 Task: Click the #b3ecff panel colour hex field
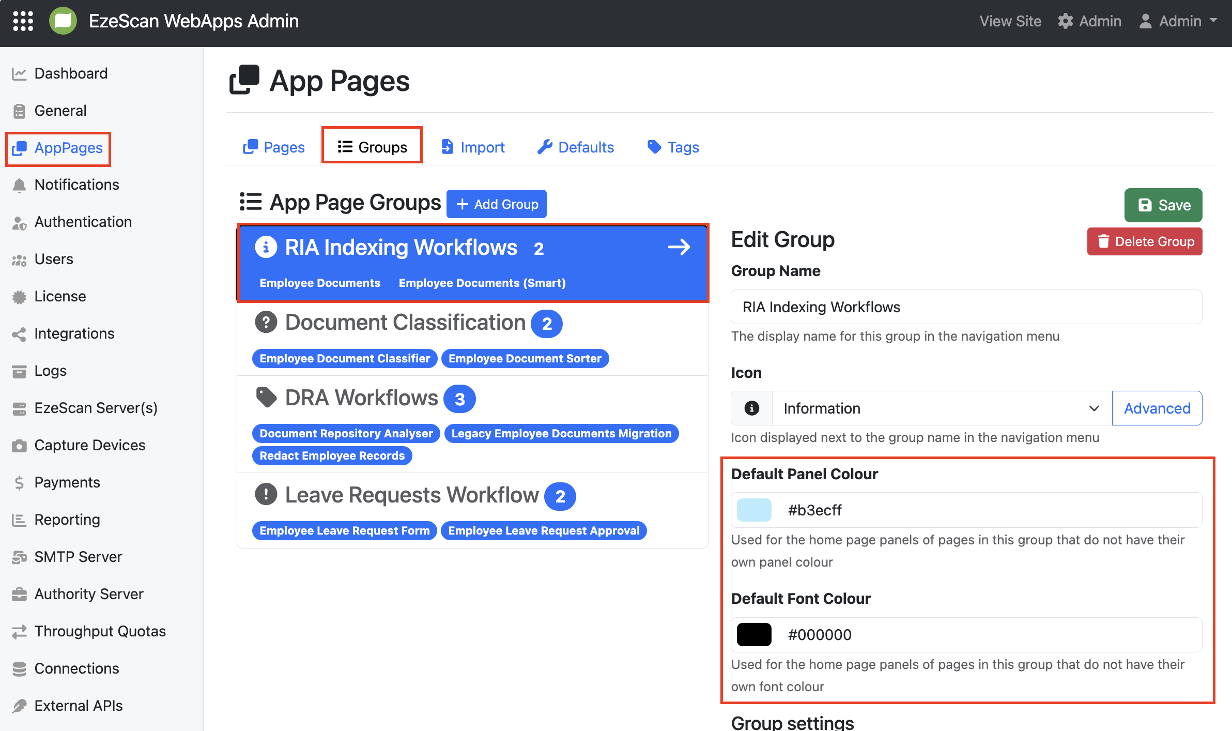(989, 510)
